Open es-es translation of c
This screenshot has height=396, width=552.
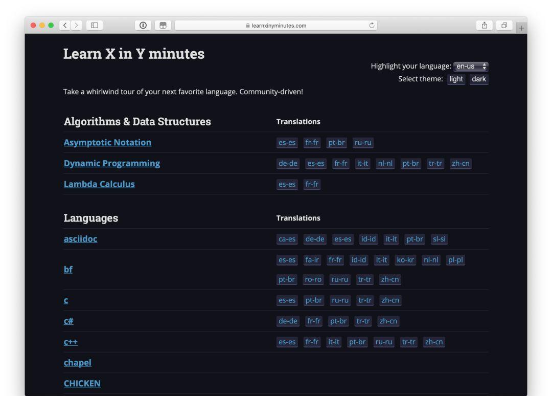coord(287,300)
